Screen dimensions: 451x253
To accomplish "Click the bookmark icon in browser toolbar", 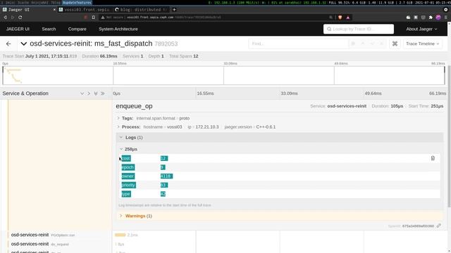I will (94, 17).
